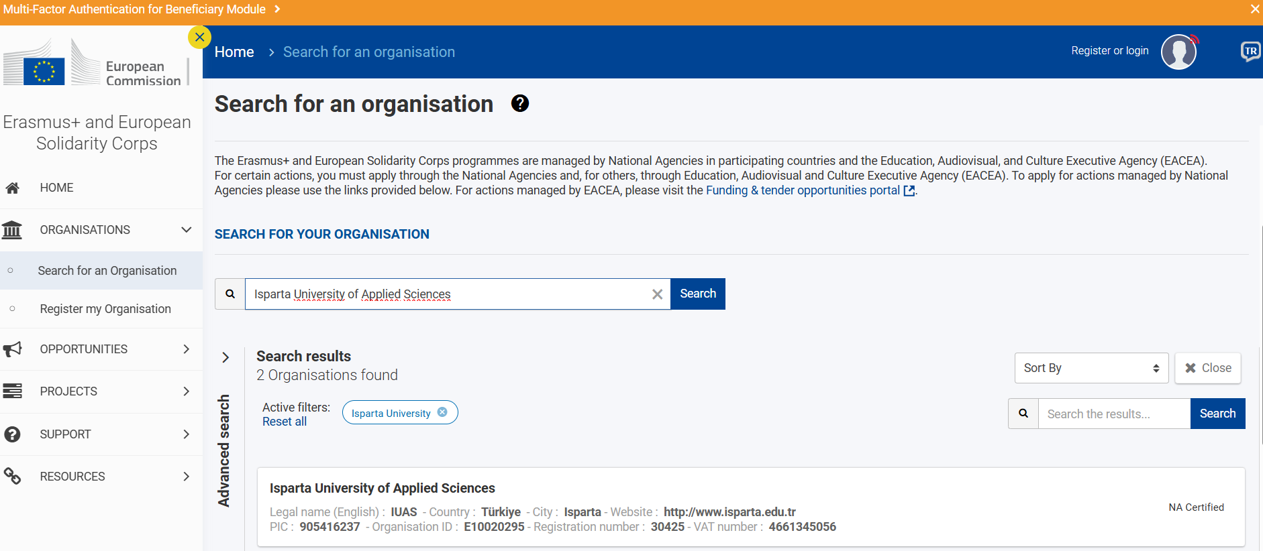Click the help question mark beside page title
The image size is (1263, 551).
point(519,103)
